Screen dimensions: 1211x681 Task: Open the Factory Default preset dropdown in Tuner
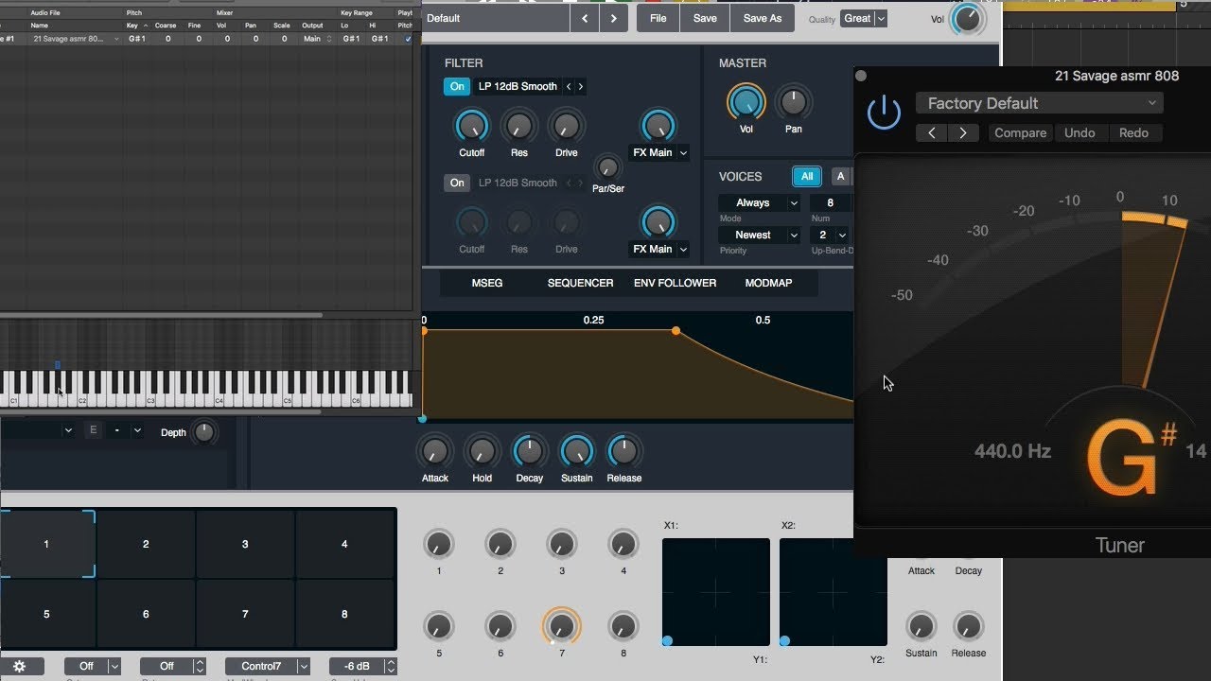(1039, 103)
